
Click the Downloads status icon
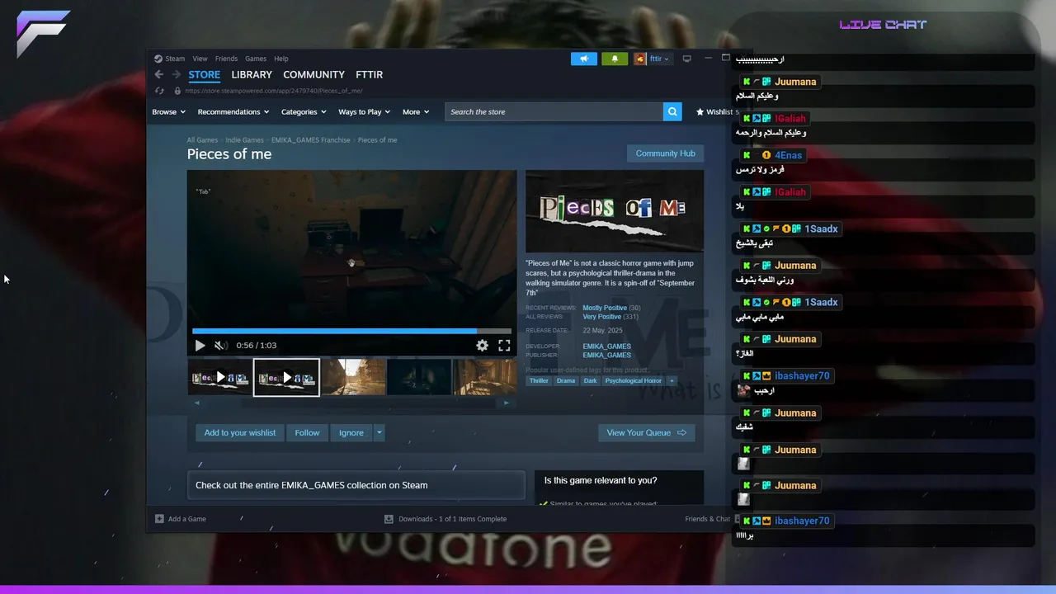tap(389, 519)
